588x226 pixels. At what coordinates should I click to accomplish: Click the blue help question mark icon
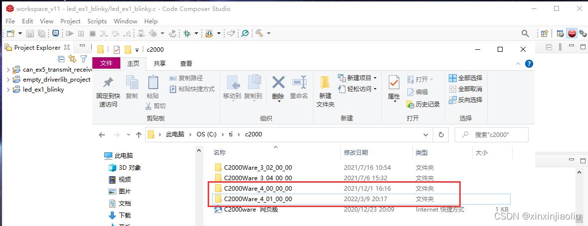(x=529, y=64)
